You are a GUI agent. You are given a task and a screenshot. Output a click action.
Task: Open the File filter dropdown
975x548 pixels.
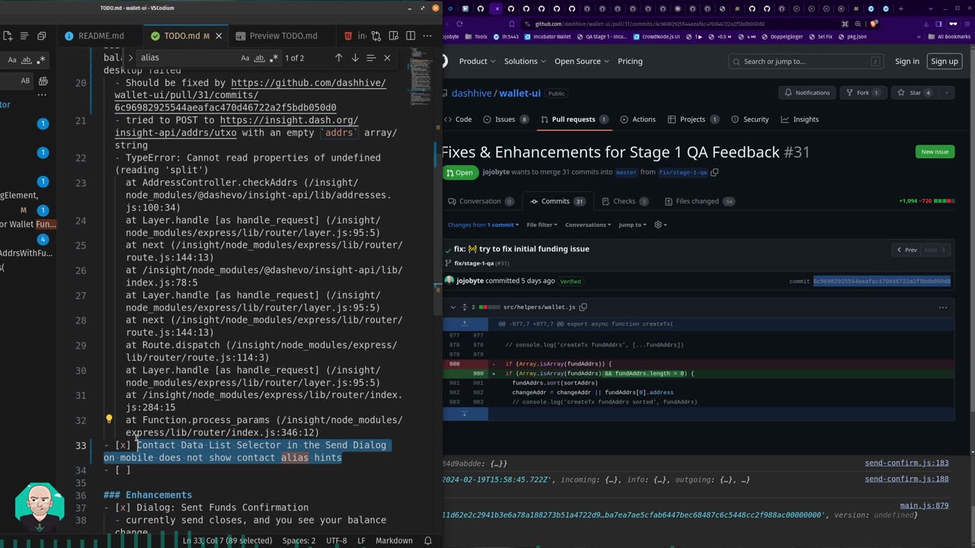point(542,225)
